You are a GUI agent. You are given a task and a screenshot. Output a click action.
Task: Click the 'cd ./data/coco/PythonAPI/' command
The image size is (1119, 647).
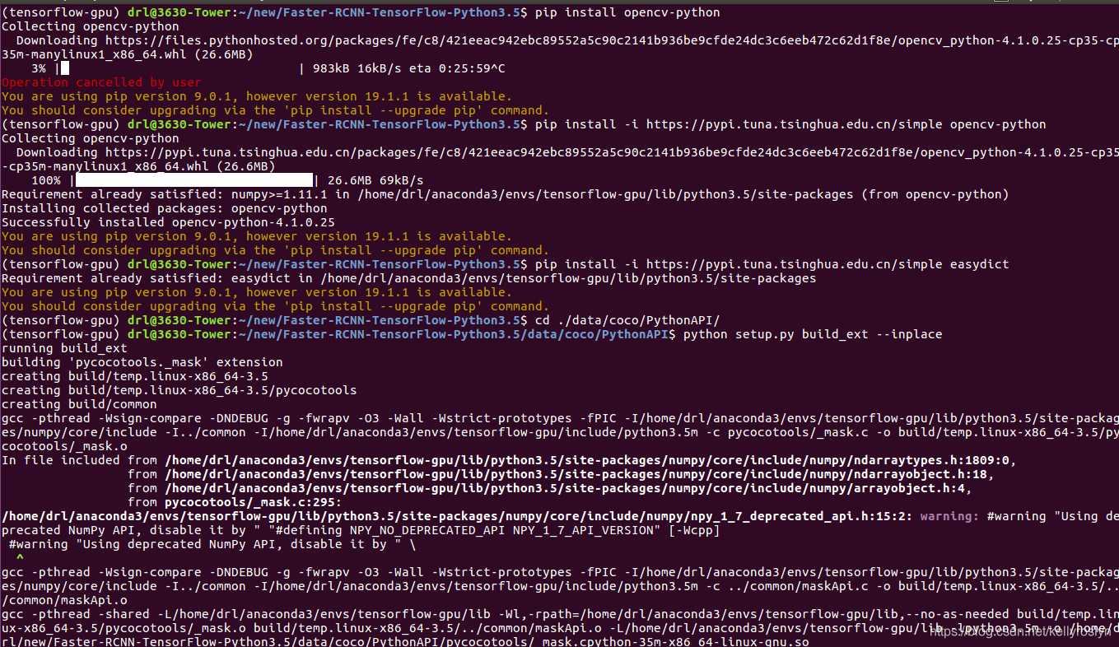[627, 320]
